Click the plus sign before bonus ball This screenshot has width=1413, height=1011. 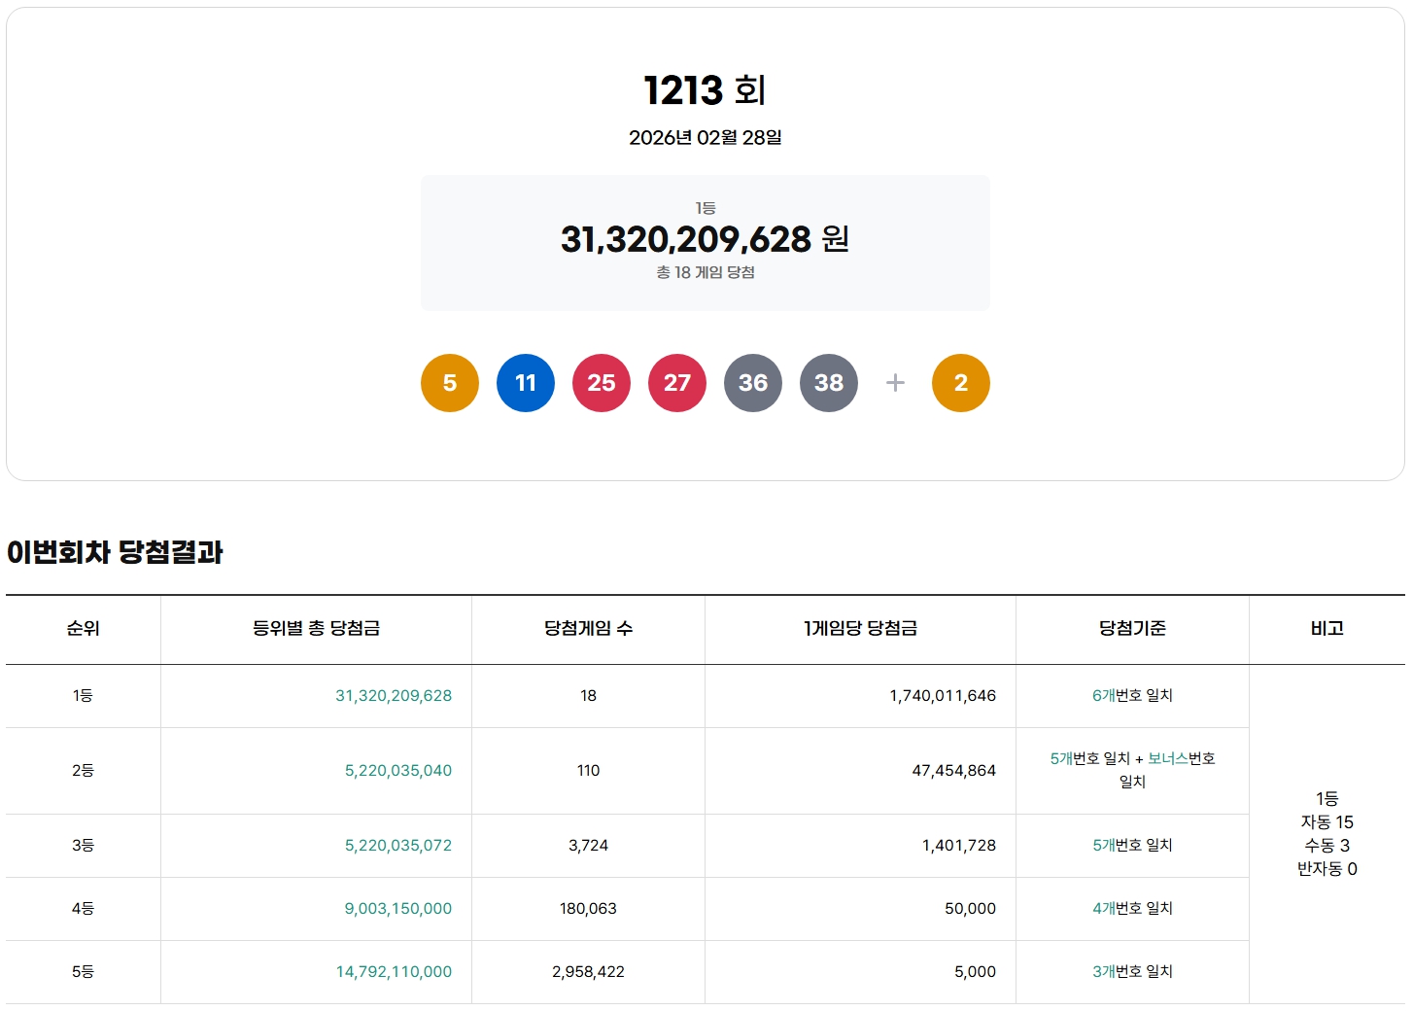[x=895, y=383]
